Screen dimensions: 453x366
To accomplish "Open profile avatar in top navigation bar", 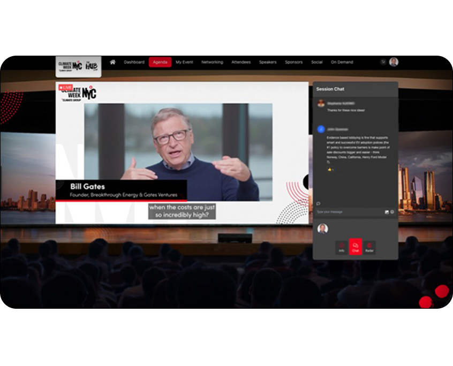I will click(x=394, y=62).
